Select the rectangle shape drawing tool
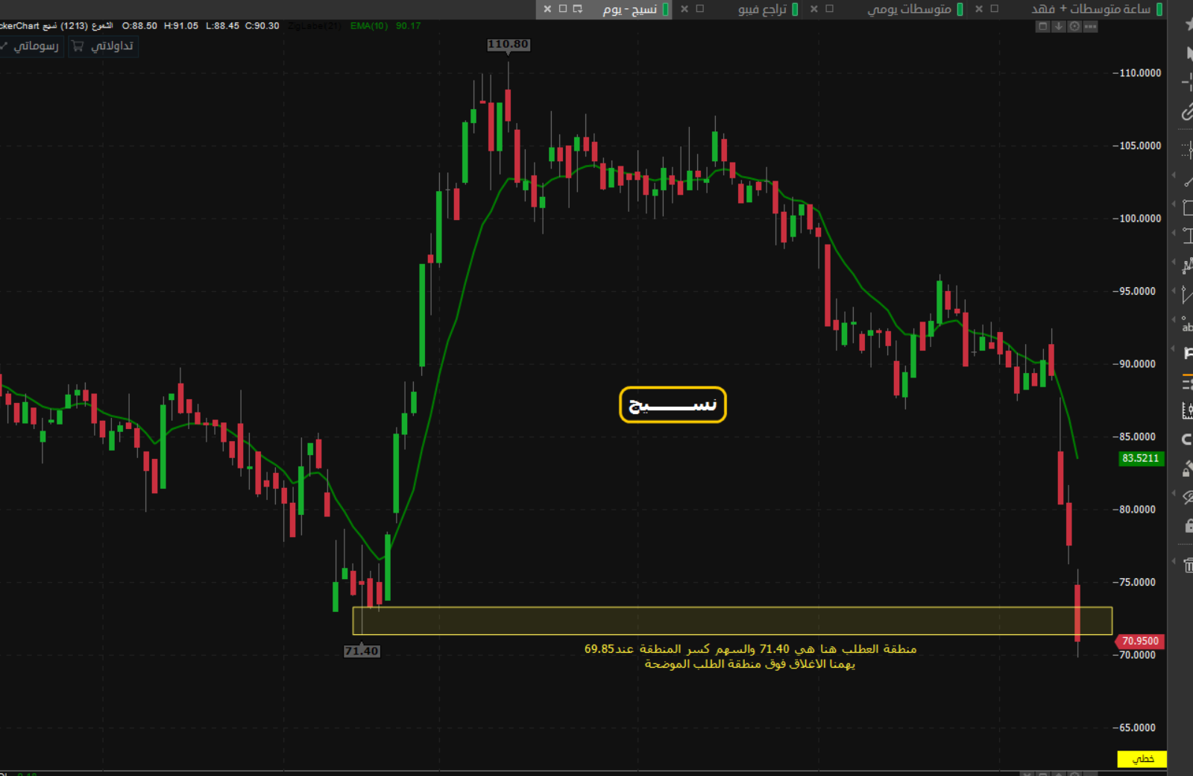Screen dimensions: 1193x776 click(x=1188, y=209)
